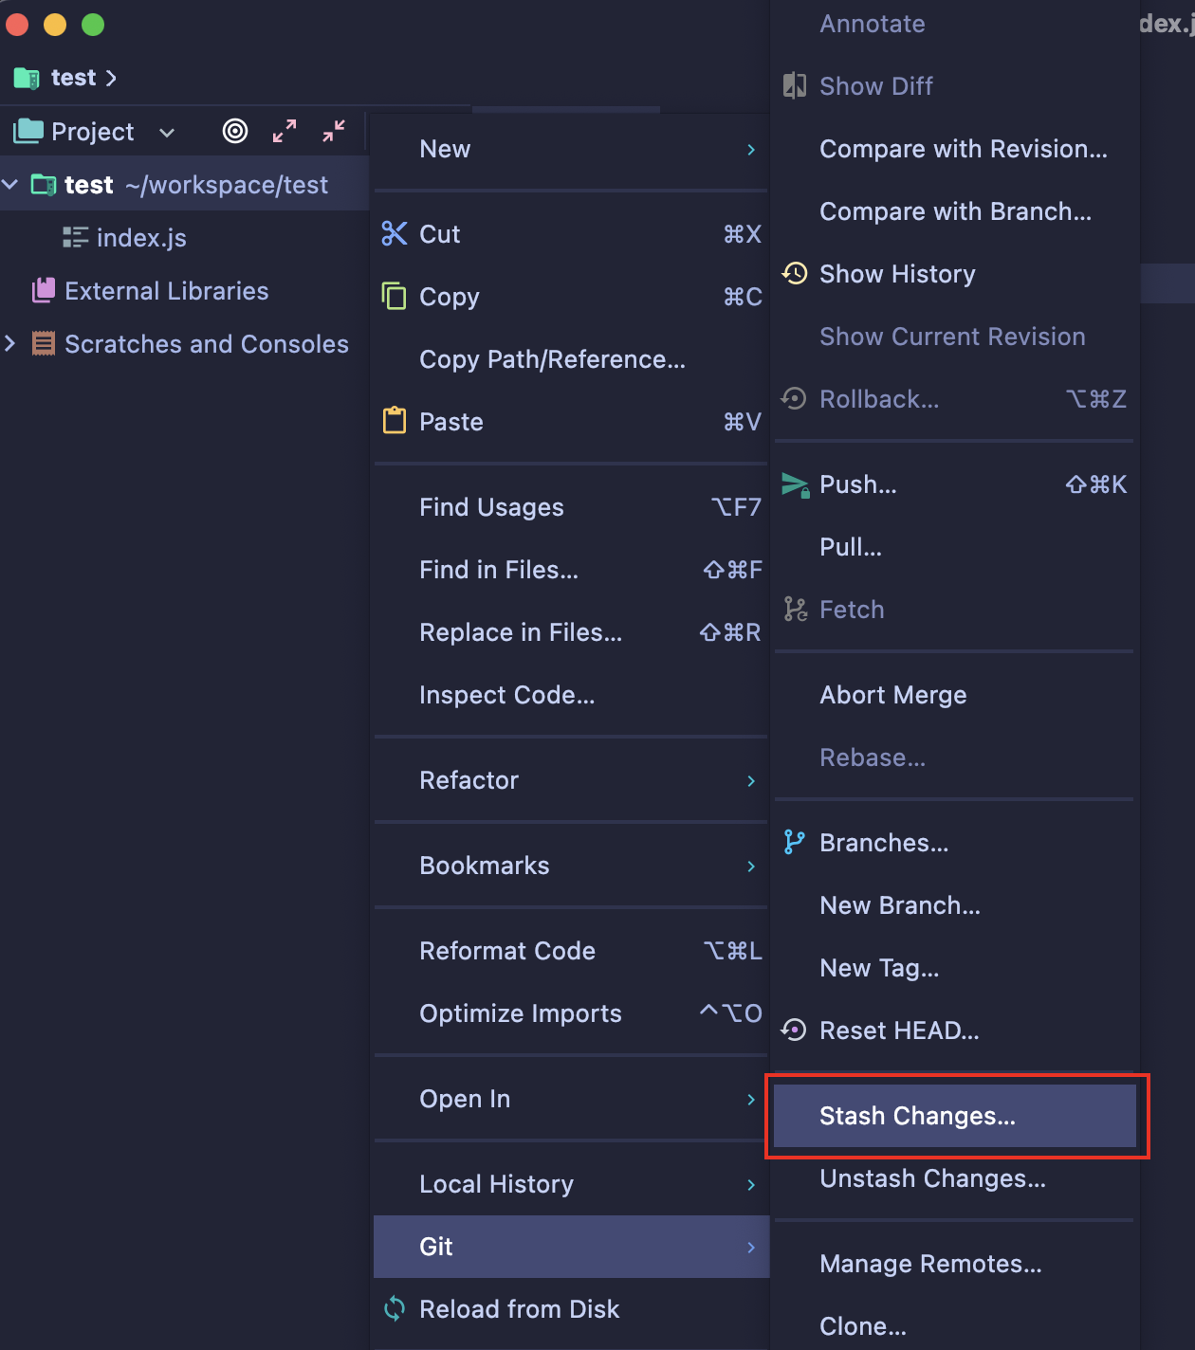Screen dimensions: 1195x1350
Task: Click Pull in the Git submenu
Action: pos(850,546)
